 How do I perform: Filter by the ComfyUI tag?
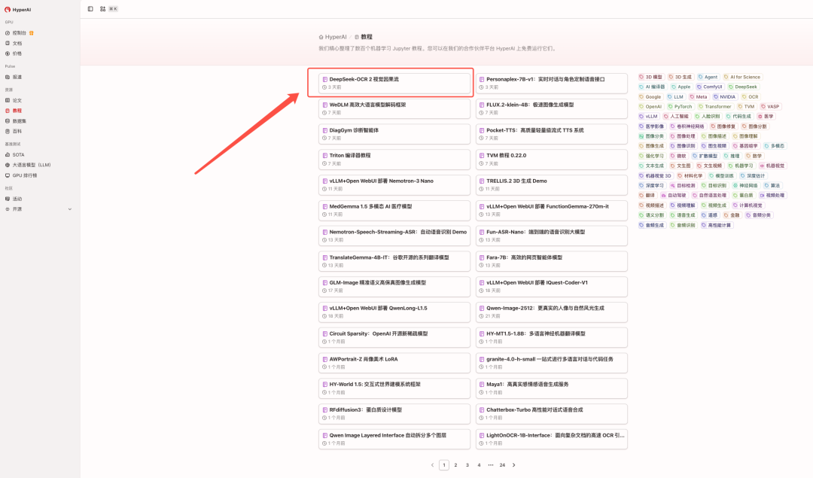point(710,87)
